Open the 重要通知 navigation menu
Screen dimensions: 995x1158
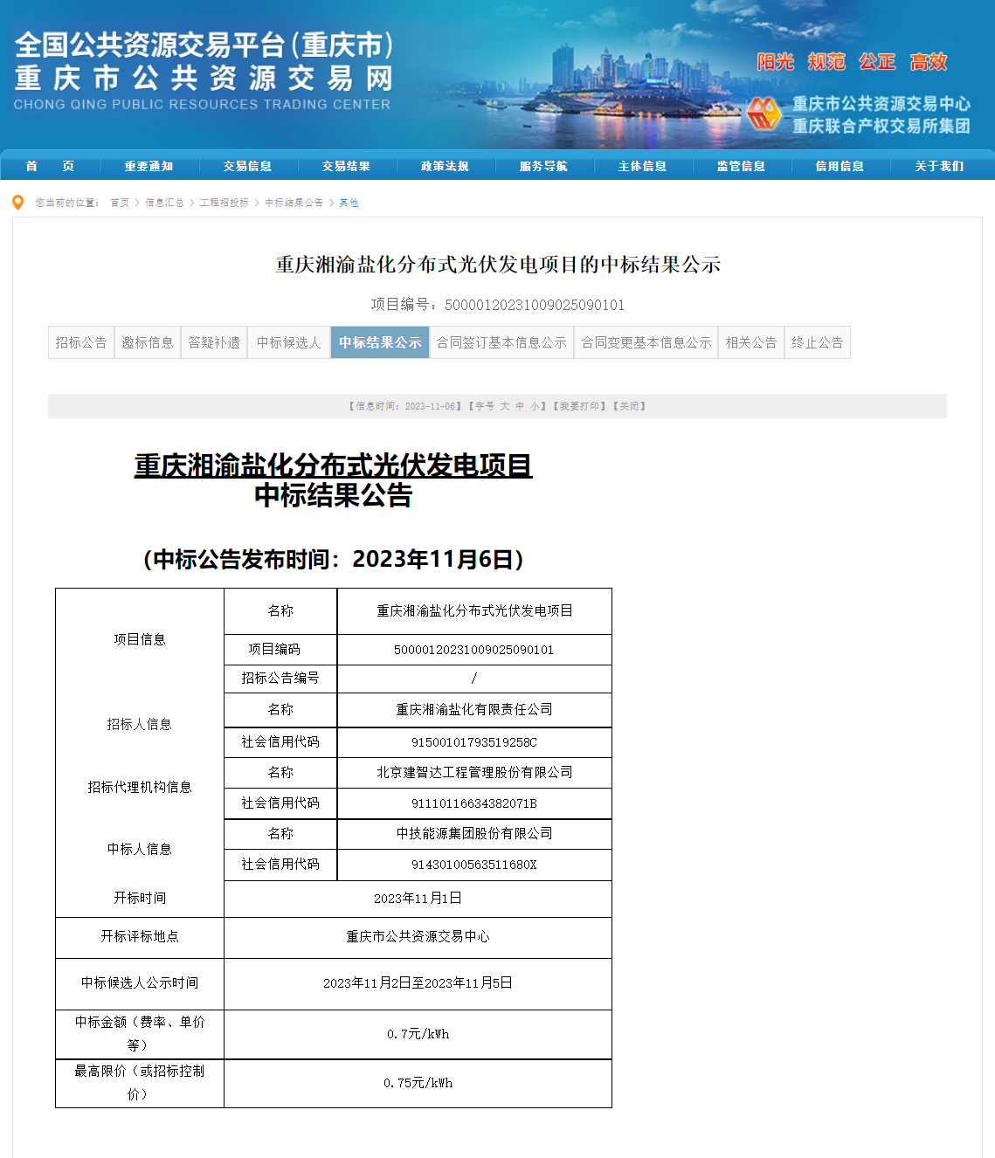tap(149, 166)
